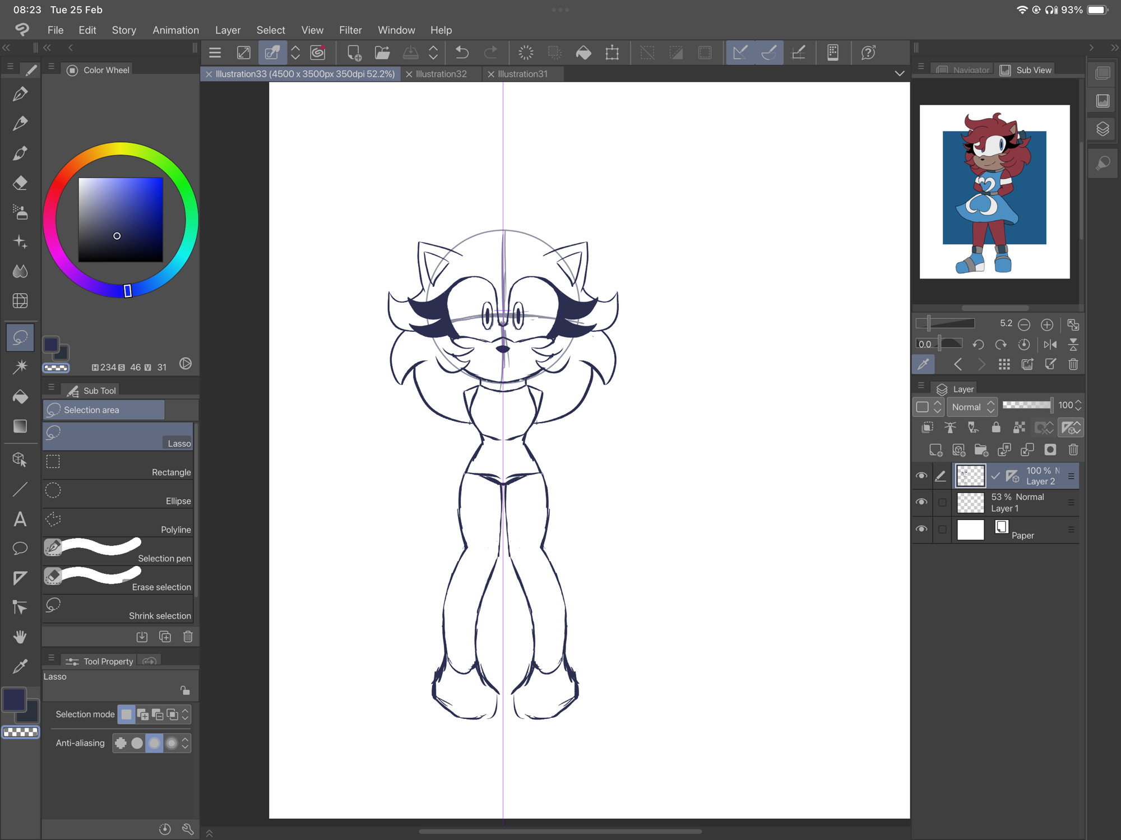Hide Layer 2 with its eye icon
1121x840 pixels.
click(921, 476)
